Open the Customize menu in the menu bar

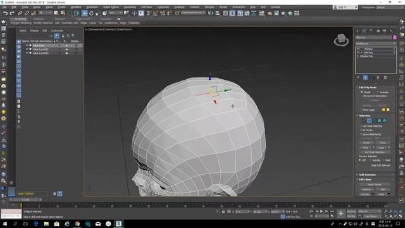(x=163, y=7)
